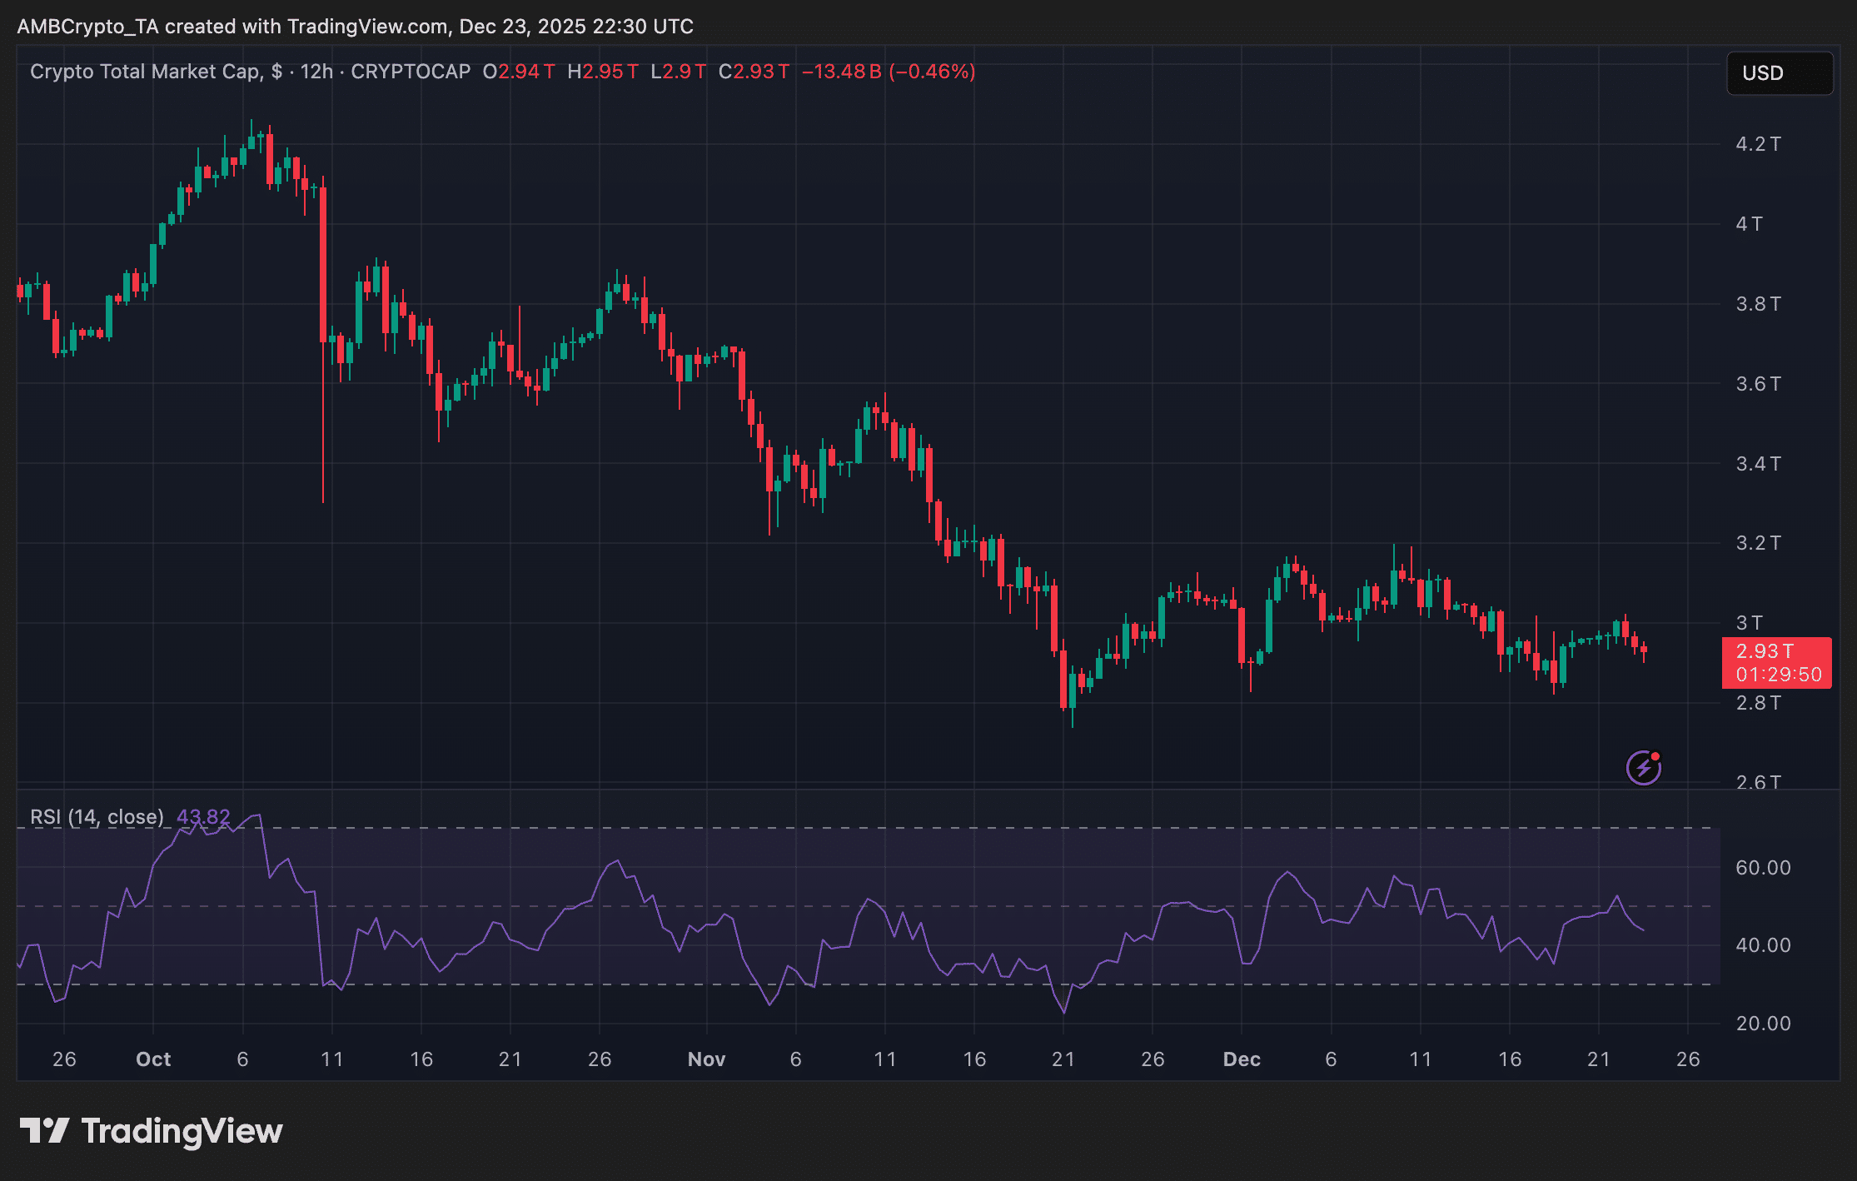Click the Dec label on time axis

tap(1241, 1059)
